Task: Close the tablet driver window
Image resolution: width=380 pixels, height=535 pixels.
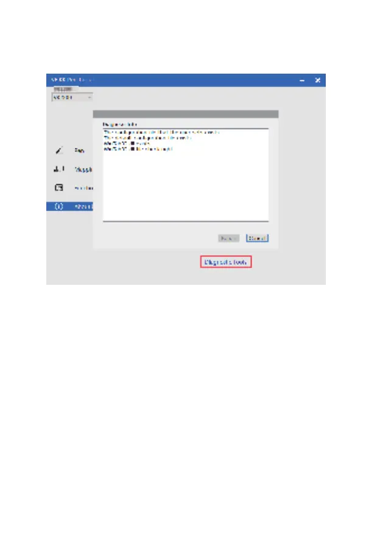Action: 317,80
